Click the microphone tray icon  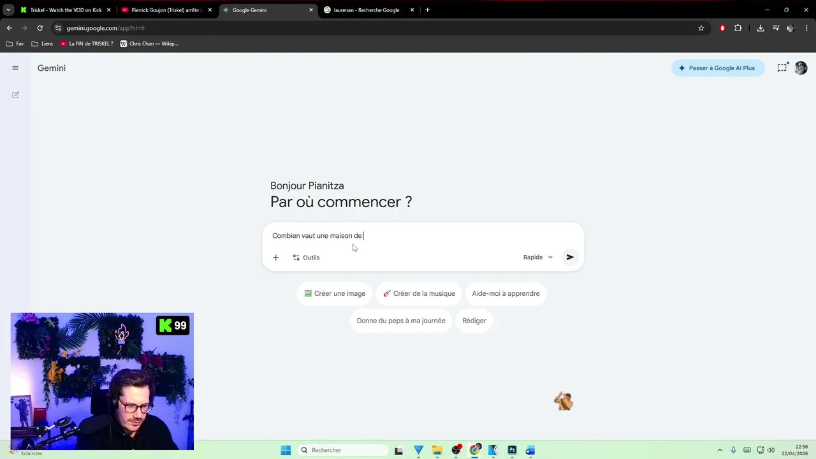coord(734,450)
